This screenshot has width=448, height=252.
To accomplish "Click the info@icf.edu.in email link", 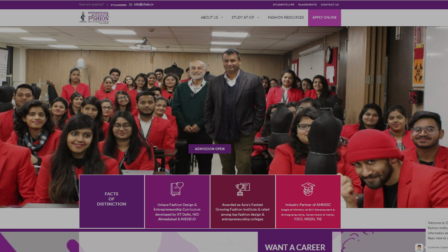I will [x=143, y=5].
